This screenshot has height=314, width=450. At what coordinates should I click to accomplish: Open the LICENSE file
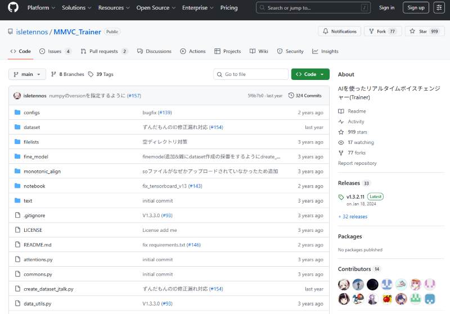33,230
